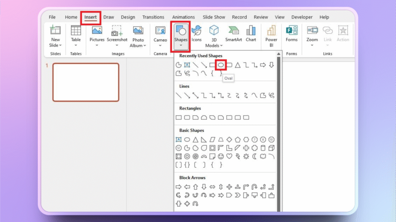Screen dimensions: 396x222
Task: Select the Oval shape from Recently Used Shapes
Action: pos(220,65)
